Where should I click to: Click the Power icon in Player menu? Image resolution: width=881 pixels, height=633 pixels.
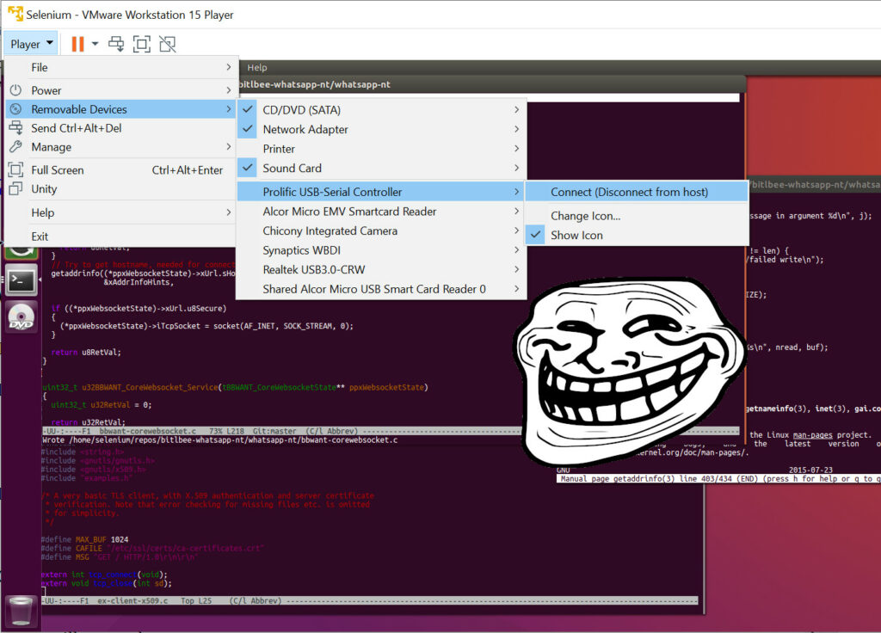point(15,89)
